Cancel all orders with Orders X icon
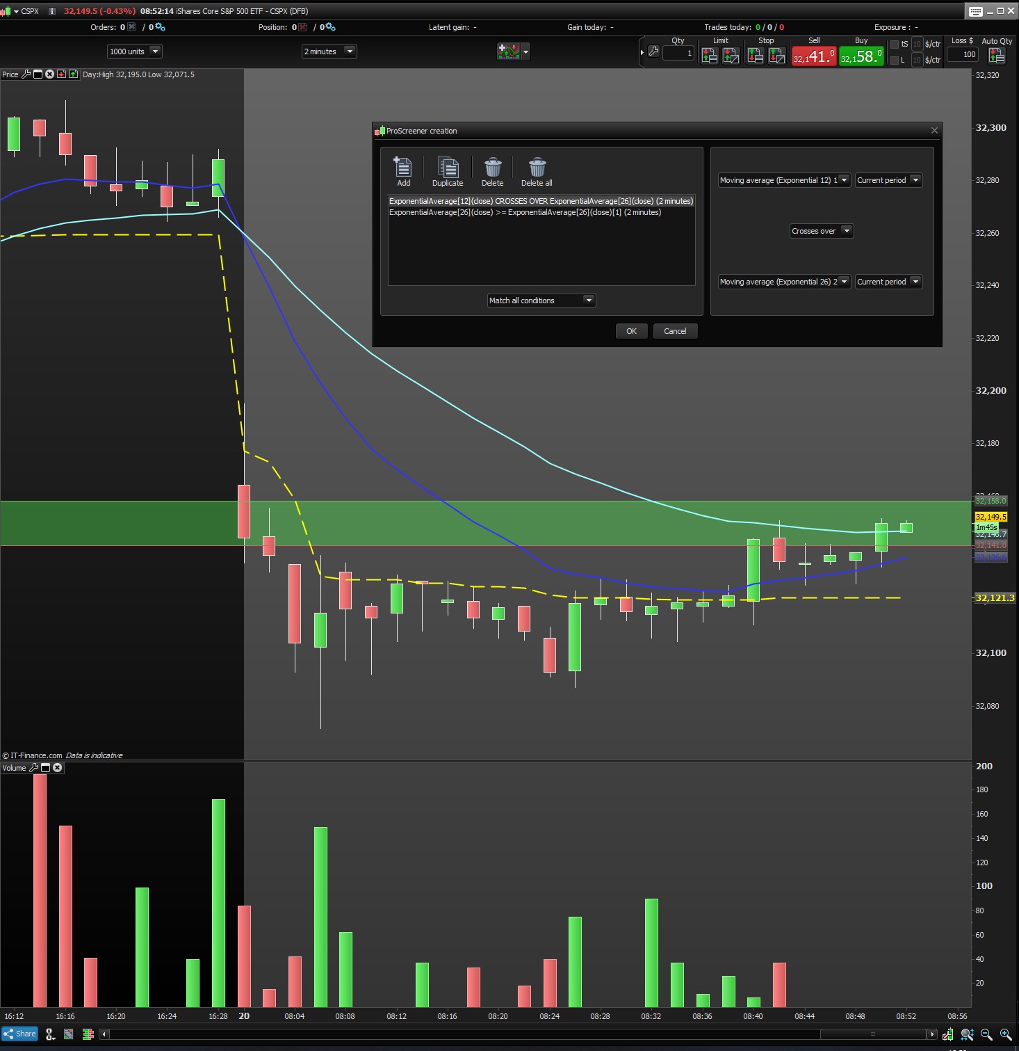This screenshot has height=1051, width=1019. click(x=131, y=27)
